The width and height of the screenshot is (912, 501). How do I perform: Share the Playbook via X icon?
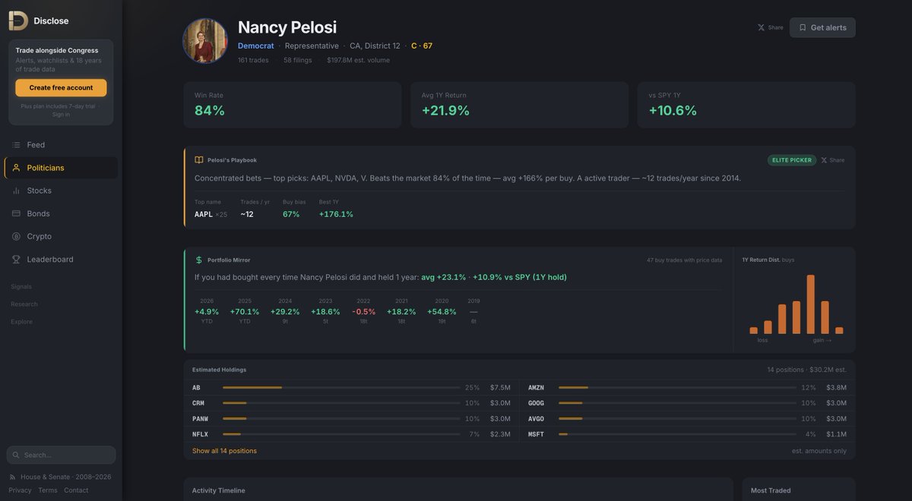(x=824, y=160)
